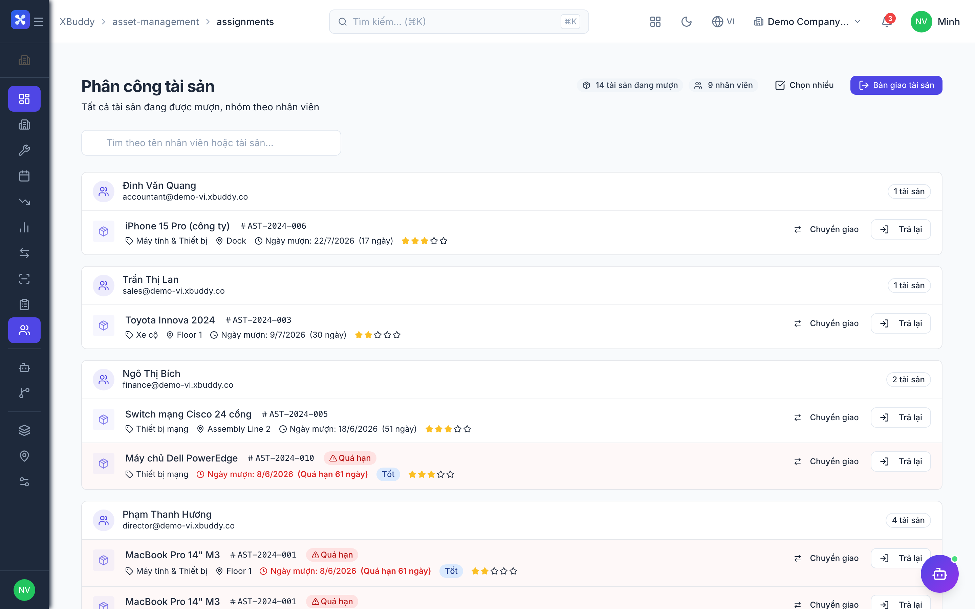Image resolution: width=975 pixels, height=609 pixels.
Task: Open the top building icon in the sidebar
Action: coord(25,61)
